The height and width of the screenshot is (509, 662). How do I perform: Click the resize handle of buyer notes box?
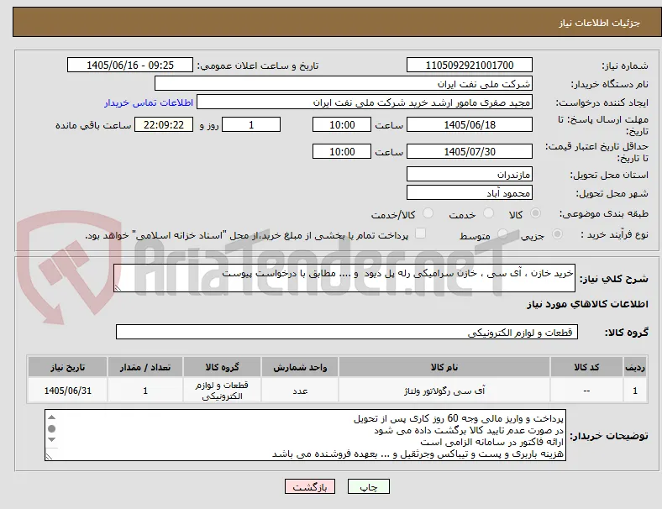pos(49,456)
